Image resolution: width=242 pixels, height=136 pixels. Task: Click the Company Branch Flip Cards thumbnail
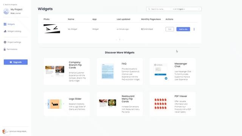click(55, 71)
